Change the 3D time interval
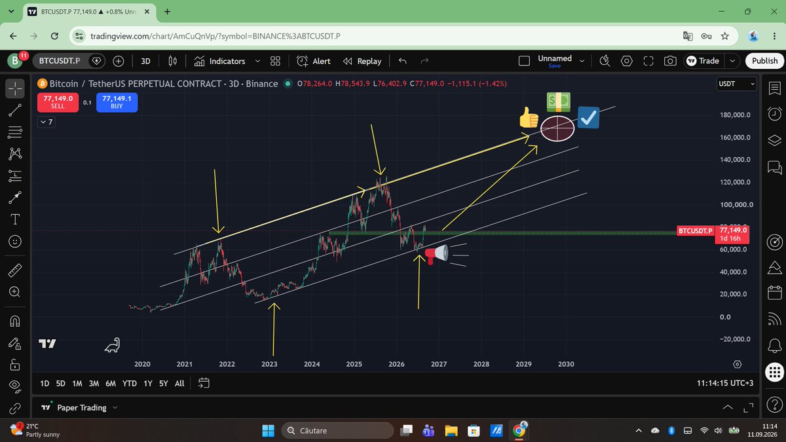The height and width of the screenshot is (442, 786). (145, 61)
